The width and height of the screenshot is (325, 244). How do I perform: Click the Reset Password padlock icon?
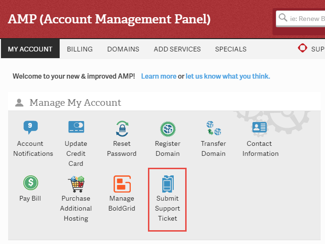click(122, 129)
